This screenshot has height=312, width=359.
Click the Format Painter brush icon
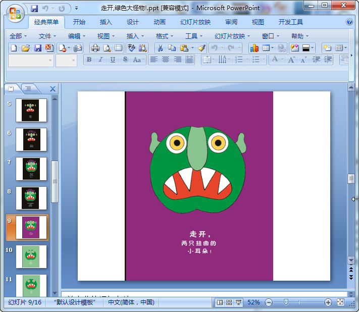tap(201, 48)
